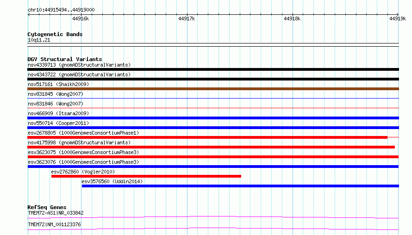Screen dimensions: 412x235
Task: Click esv2762860 (Vogler2010) label
Action: [x=83, y=172]
